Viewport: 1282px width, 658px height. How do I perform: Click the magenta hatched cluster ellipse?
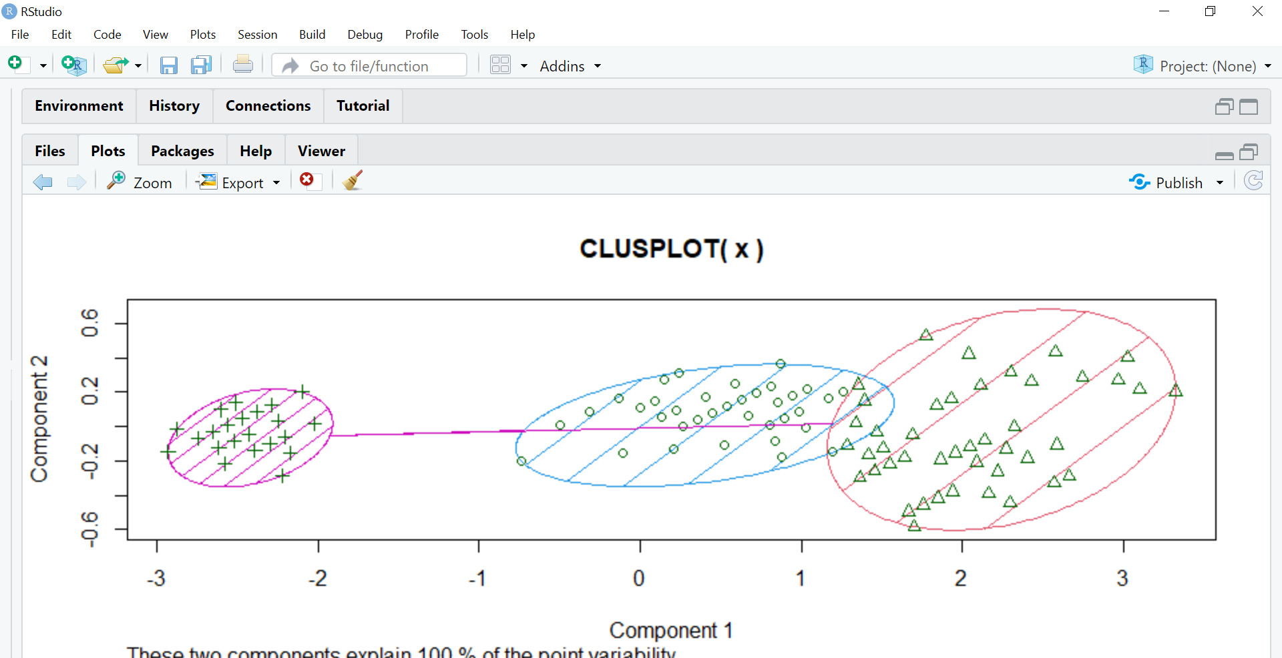250,438
